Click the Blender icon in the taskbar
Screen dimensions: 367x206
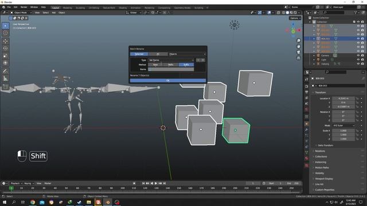coord(108,202)
